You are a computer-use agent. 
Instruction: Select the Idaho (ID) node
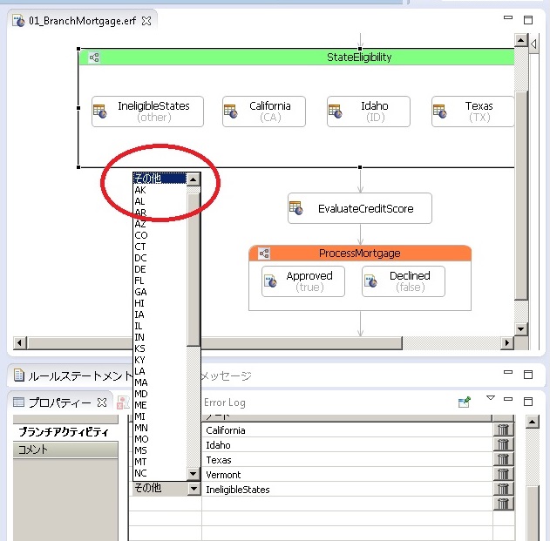click(x=369, y=112)
